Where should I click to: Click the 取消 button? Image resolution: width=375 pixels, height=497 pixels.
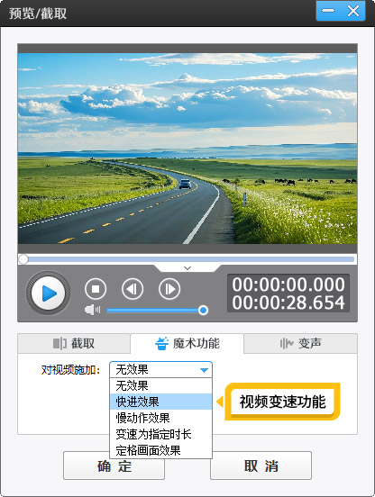coord(261,466)
